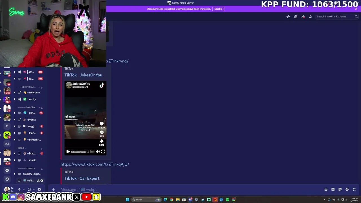Click the video progress bar
The image size is (361, 203).
point(85,148)
